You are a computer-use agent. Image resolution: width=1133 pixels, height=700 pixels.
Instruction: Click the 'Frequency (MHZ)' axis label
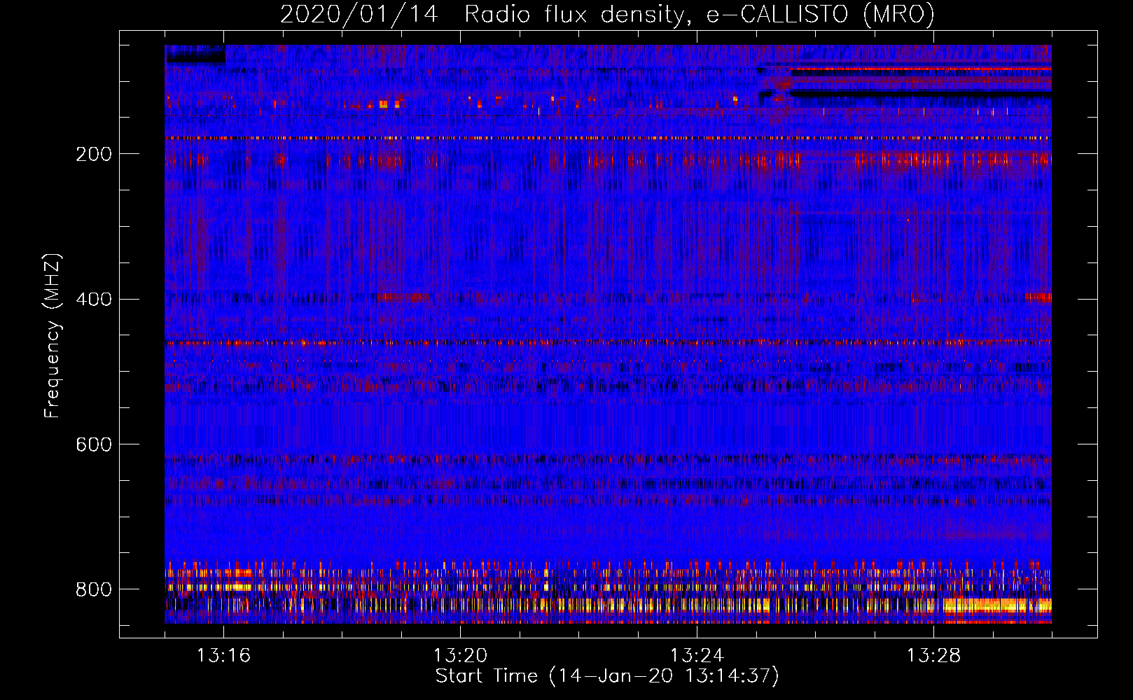coord(53,335)
